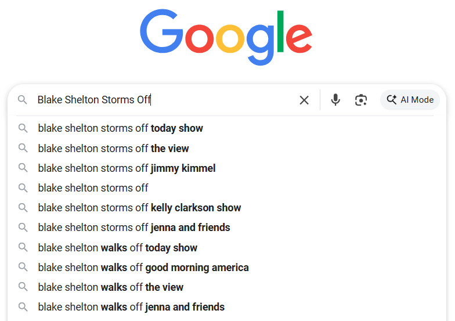Clear the search box with X icon
This screenshot has height=321, width=455.
click(x=304, y=100)
